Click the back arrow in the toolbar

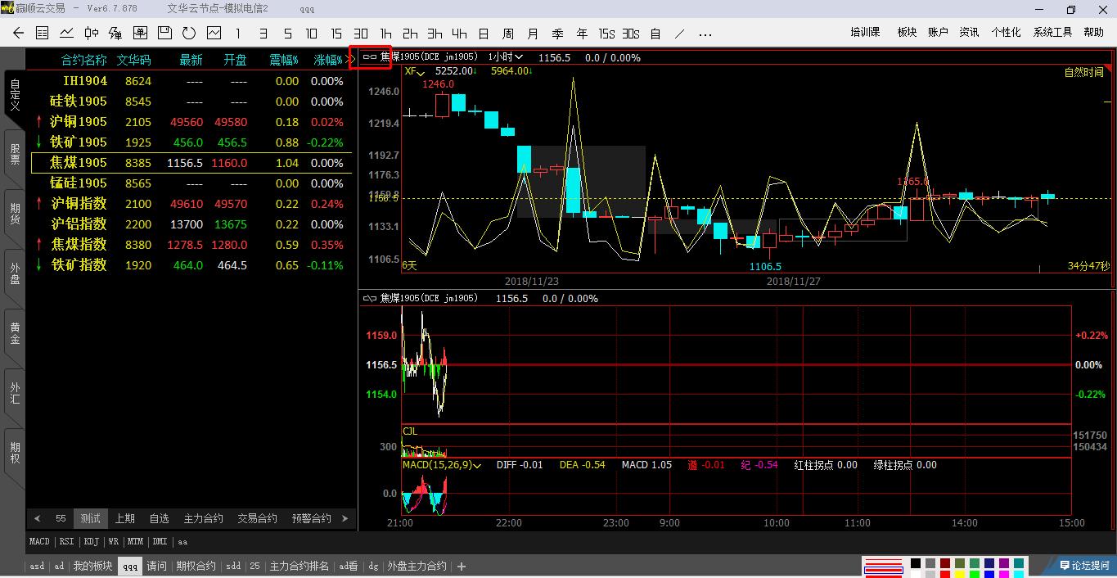(x=18, y=34)
